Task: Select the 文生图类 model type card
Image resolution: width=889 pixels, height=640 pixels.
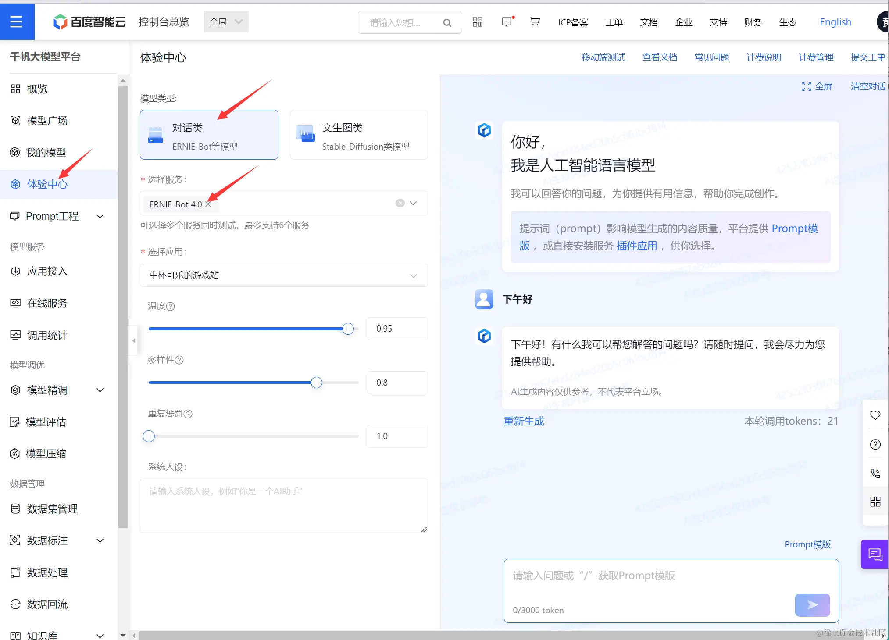Action: (x=358, y=135)
